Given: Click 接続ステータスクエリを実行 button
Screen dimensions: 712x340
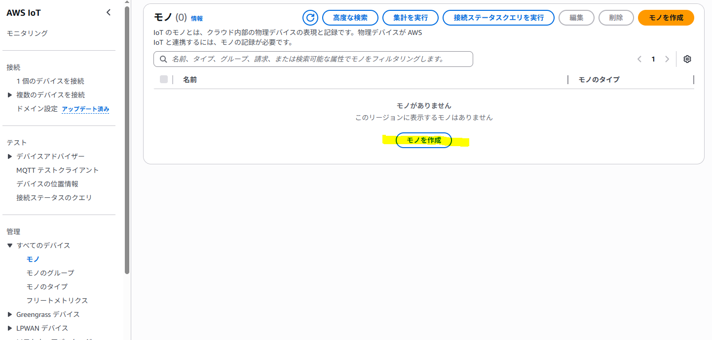Looking at the screenshot, I should [498, 18].
